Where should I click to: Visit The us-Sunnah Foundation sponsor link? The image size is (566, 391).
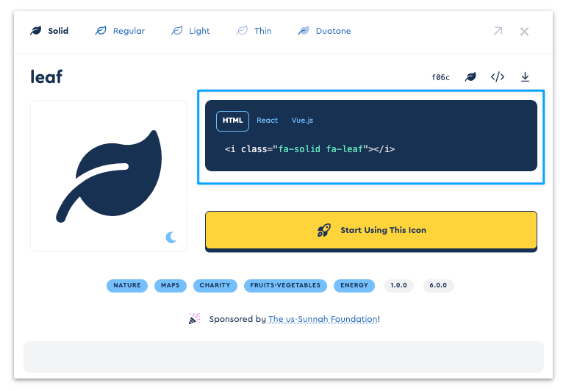coord(323,319)
